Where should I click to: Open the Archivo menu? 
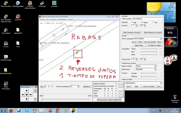coord(42,19)
